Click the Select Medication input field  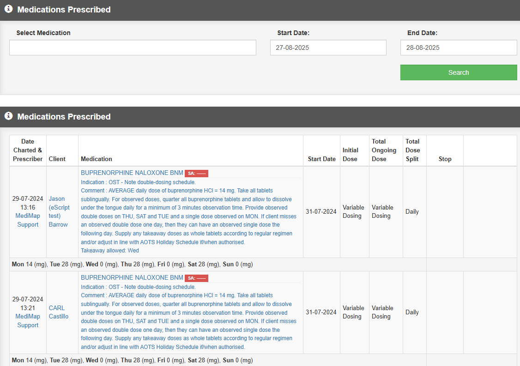pos(133,48)
